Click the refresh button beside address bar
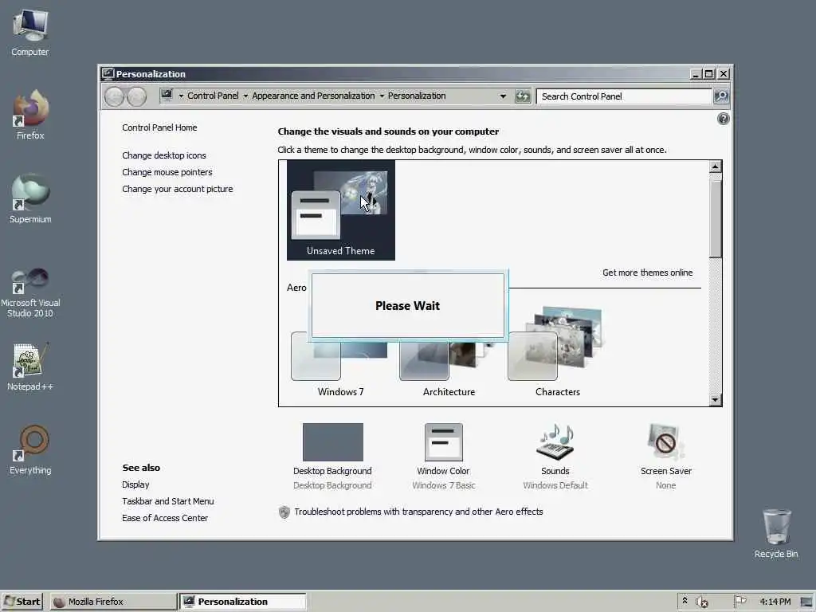816x612 pixels. [x=522, y=96]
